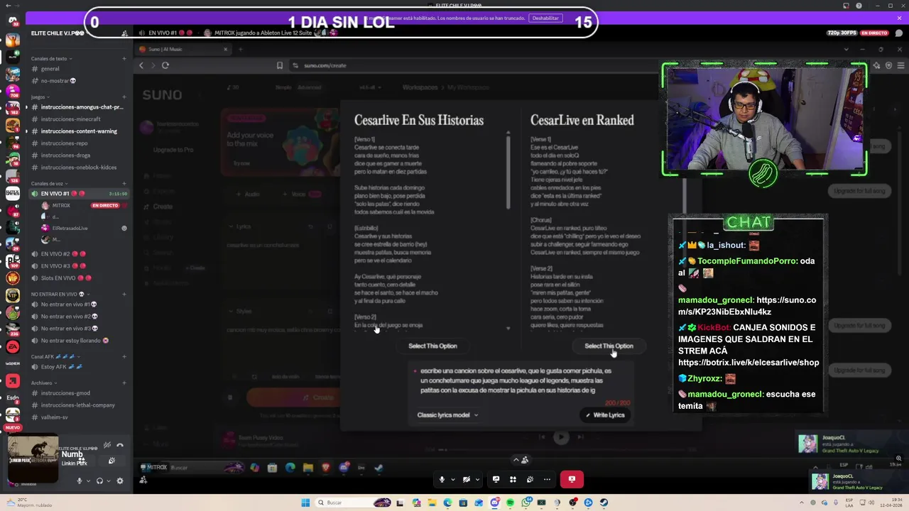The width and height of the screenshot is (909, 511).
Task: Open Spotify from the Windows taskbar
Action: click(510, 502)
